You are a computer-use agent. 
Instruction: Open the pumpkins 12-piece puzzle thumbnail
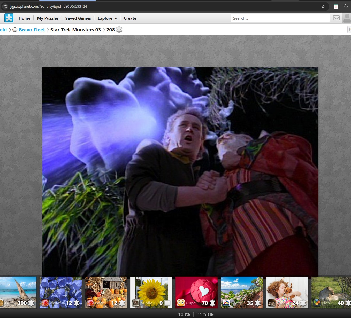(106, 292)
